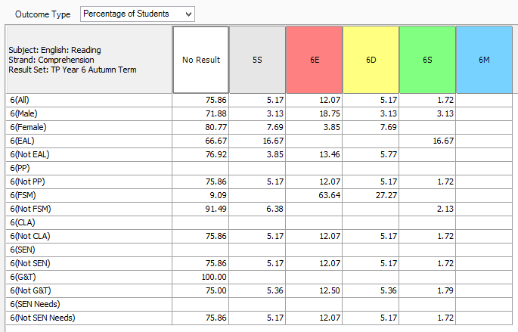Click the 71.88 cell in 6(Male) row
This screenshot has width=518, height=332.
[200, 113]
